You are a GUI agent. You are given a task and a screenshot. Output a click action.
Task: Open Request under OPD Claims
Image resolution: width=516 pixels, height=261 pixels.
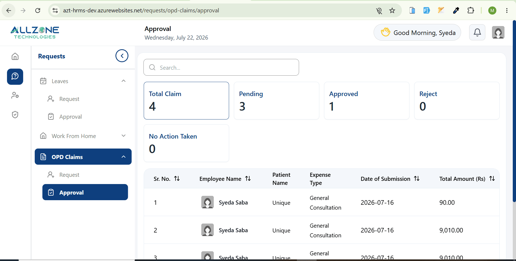tap(69, 175)
